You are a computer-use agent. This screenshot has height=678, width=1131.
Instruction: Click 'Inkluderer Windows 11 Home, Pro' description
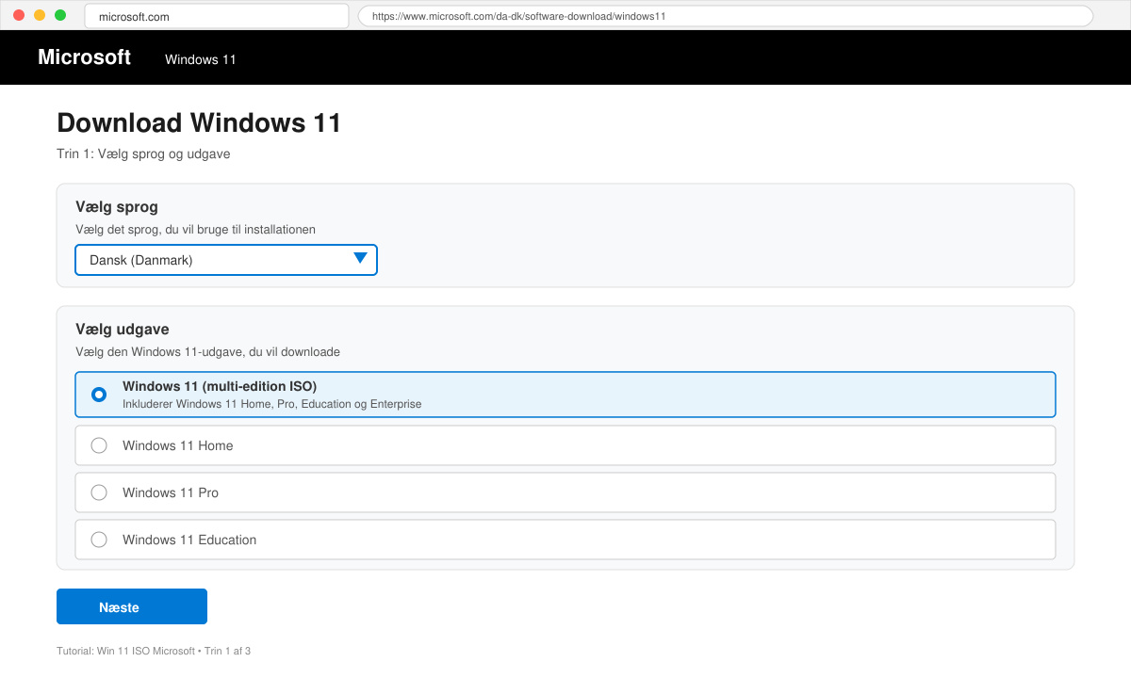pos(272,404)
